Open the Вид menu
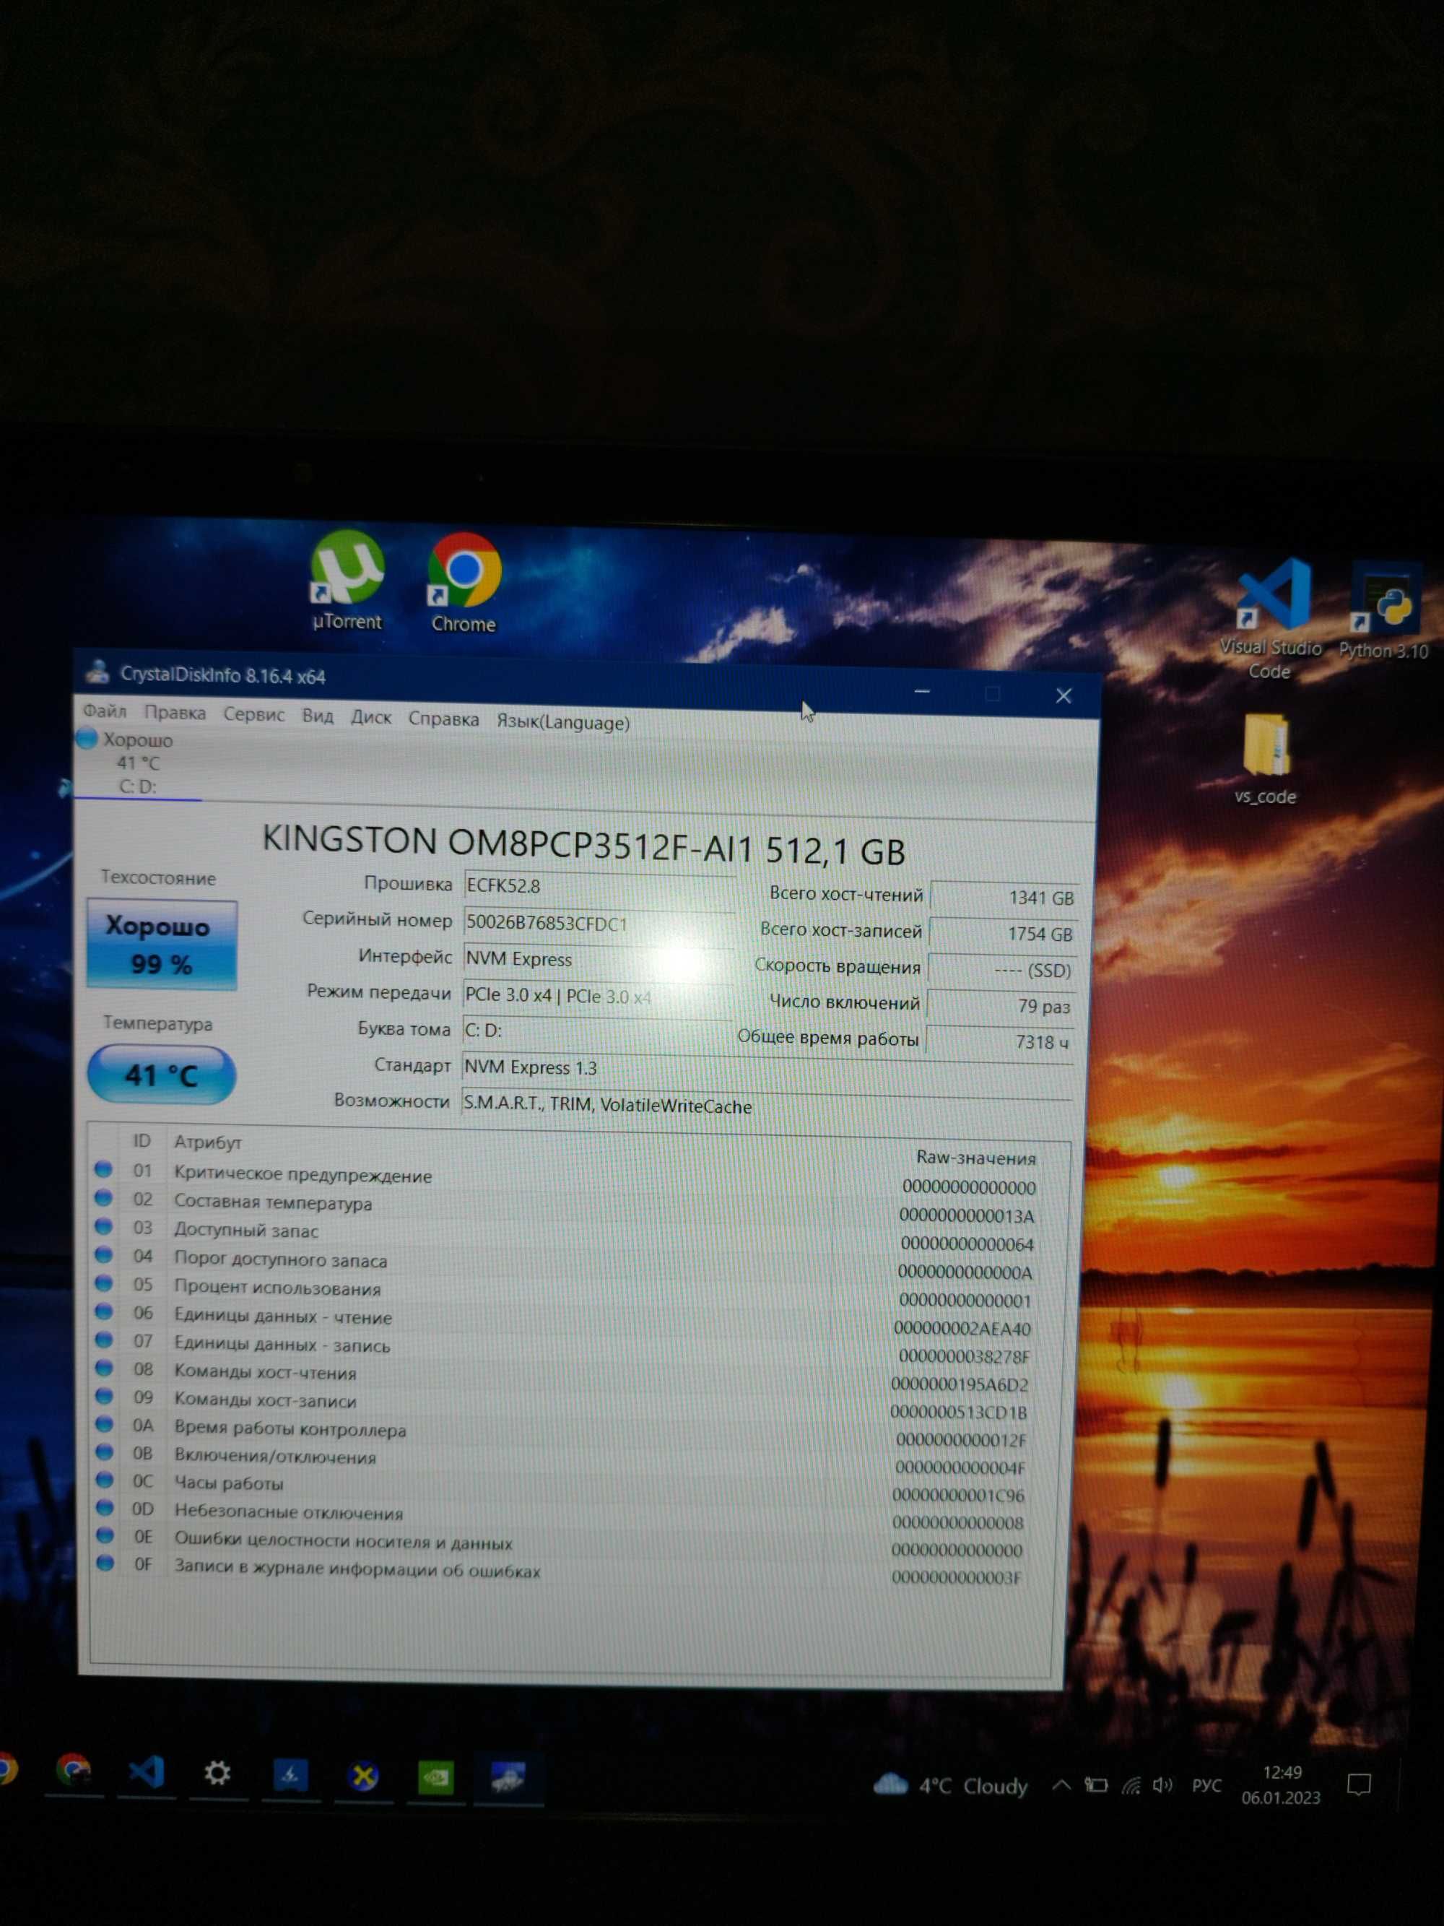Viewport: 1444px width, 1926px height. coord(318,716)
